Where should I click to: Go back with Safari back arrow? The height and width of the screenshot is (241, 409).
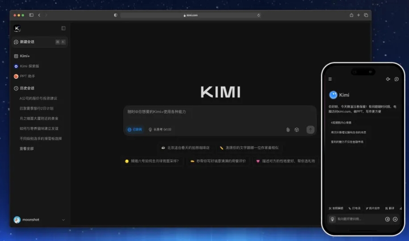coord(39,15)
